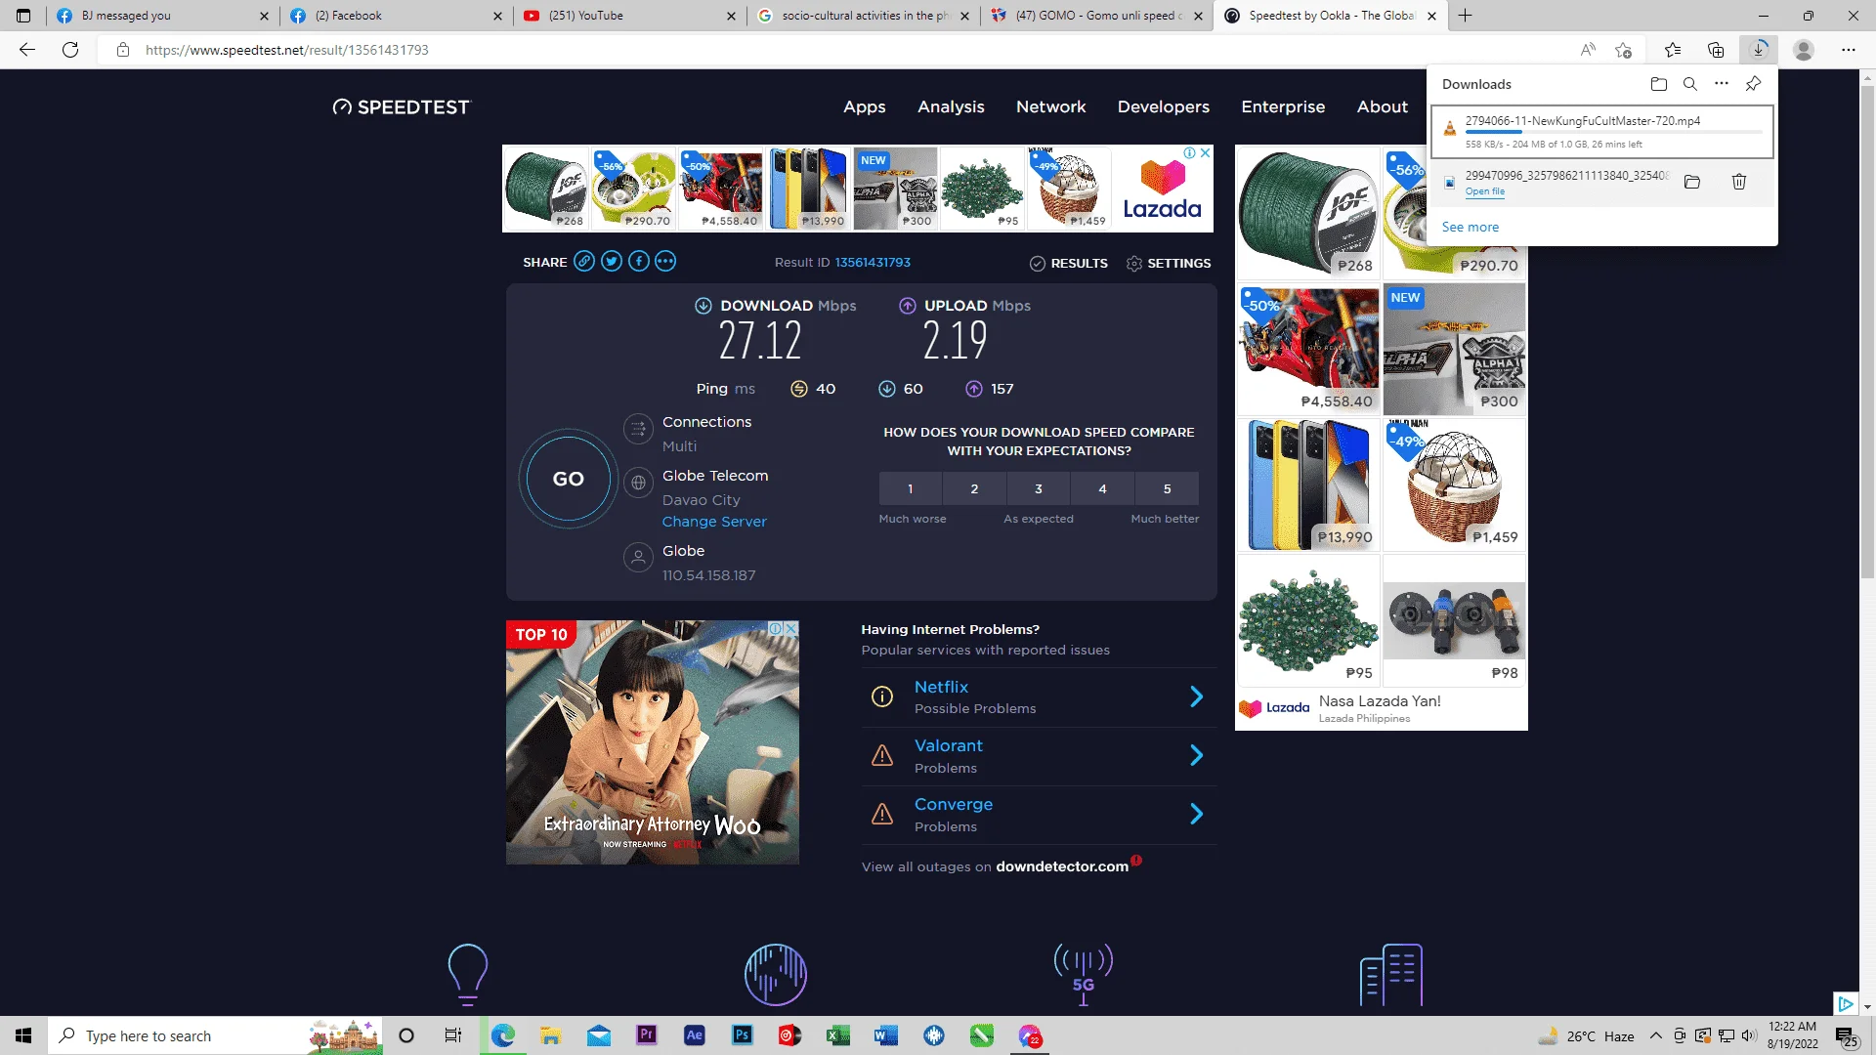Screen dimensions: 1876x1055
Task: Click the page vertical scrollbar
Action: pyautogui.click(x=1867, y=332)
